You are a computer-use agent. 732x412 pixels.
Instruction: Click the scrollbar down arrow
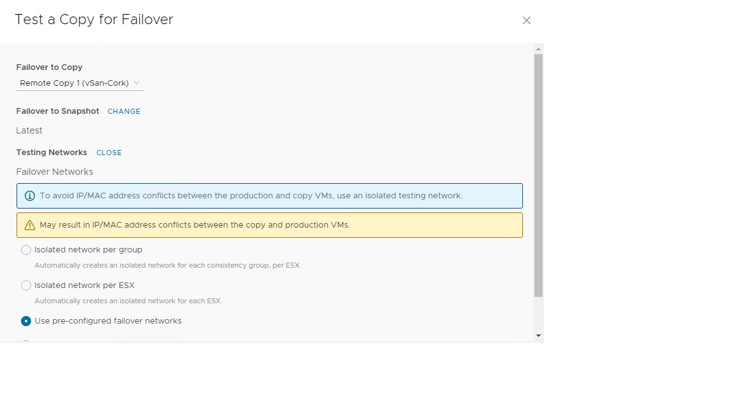coord(539,335)
